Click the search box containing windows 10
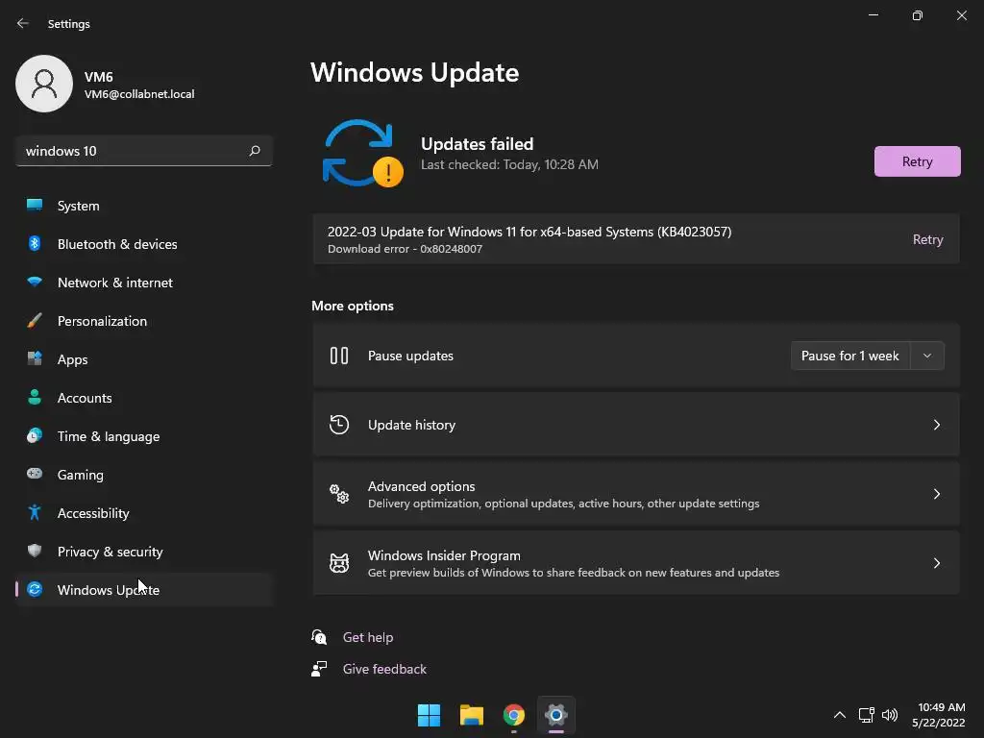 (x=144, y=151)
